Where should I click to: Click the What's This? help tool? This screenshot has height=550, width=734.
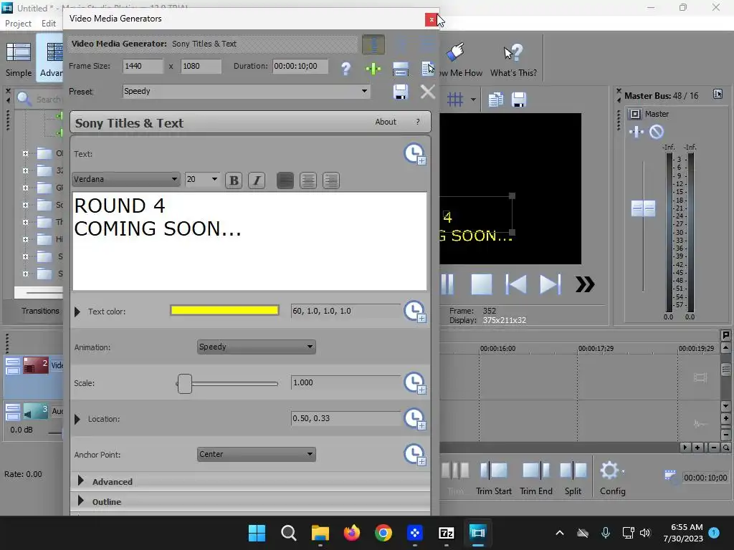[x=513, y=59]
